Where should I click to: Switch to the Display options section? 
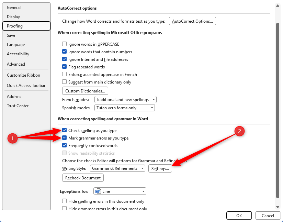(x=13, y=16)
